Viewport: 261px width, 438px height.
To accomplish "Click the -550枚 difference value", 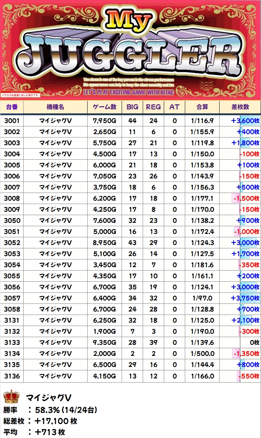I will [249, 376].
